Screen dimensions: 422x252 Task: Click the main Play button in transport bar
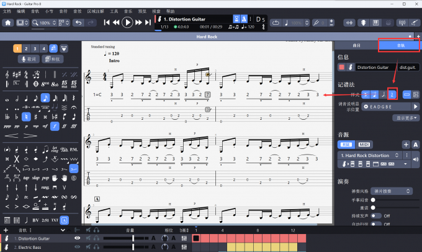[x=127, y=22]
